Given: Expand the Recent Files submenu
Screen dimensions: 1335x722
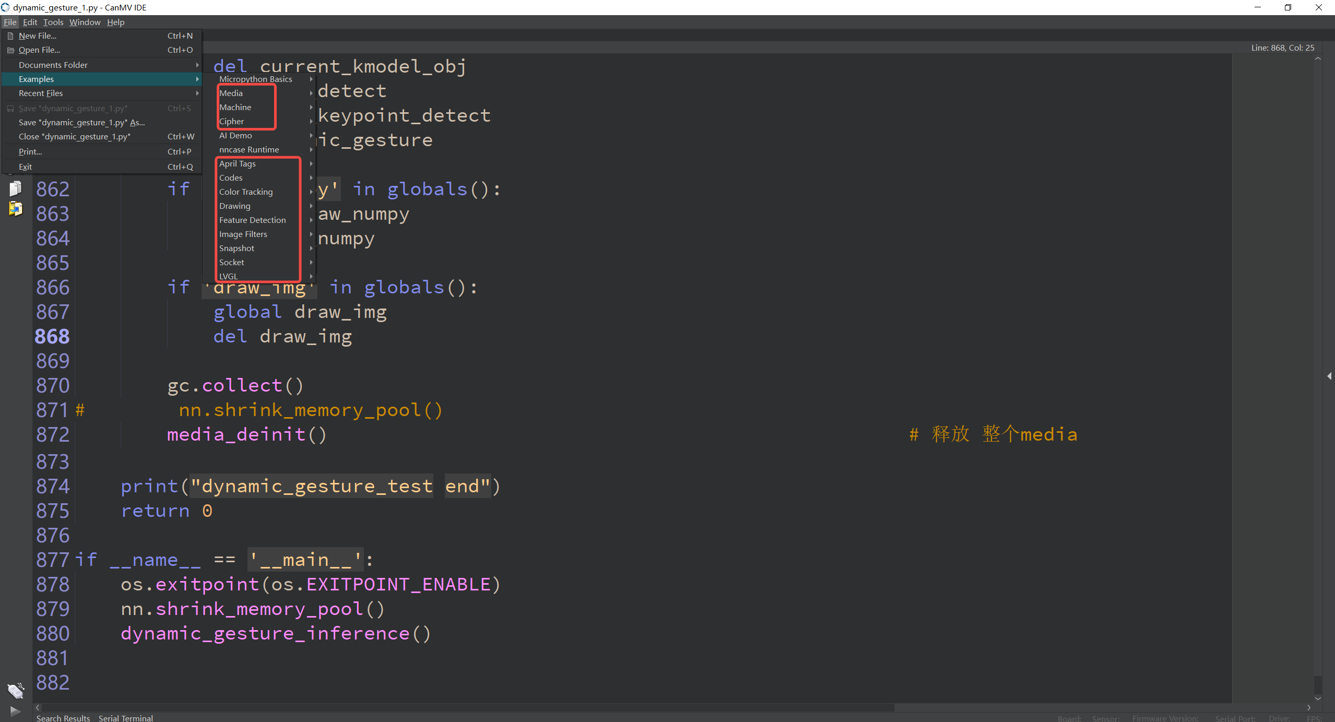Looking at the screenshot, I should [x=40, y=93].
